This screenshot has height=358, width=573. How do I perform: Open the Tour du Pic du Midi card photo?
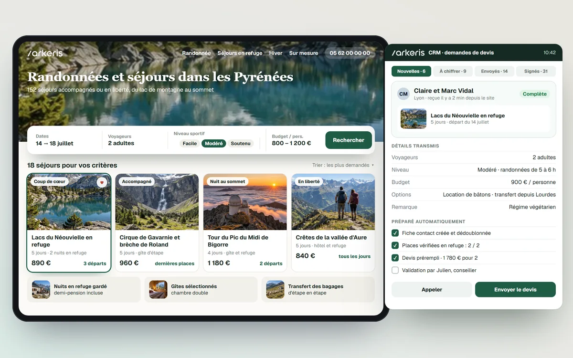[x=245, y=202]
